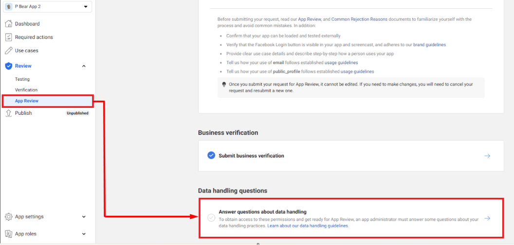Select the Review menu label

coord(23,66)
